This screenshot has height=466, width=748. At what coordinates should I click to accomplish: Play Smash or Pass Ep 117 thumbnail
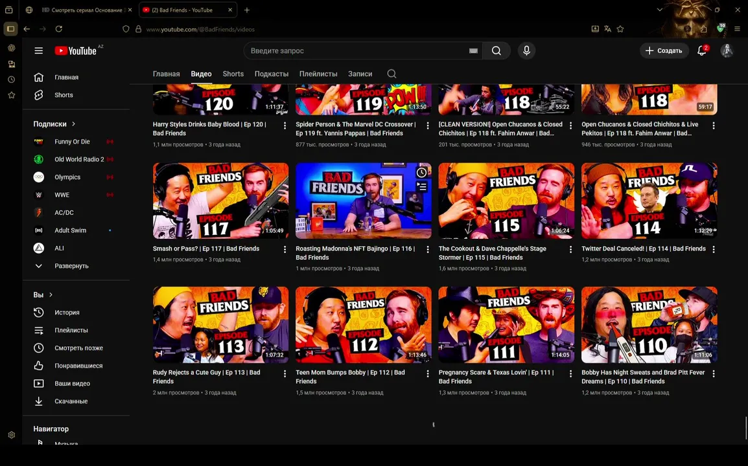click(x=220, y=201)
